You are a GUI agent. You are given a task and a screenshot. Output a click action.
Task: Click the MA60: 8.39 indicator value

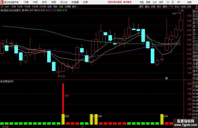pyautogui.click(x=62, y=11)
